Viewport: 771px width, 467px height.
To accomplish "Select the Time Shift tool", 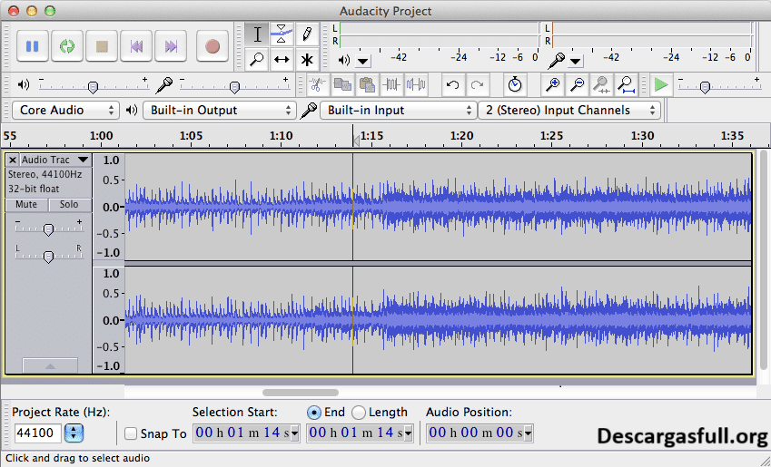I will coord(282,60).
